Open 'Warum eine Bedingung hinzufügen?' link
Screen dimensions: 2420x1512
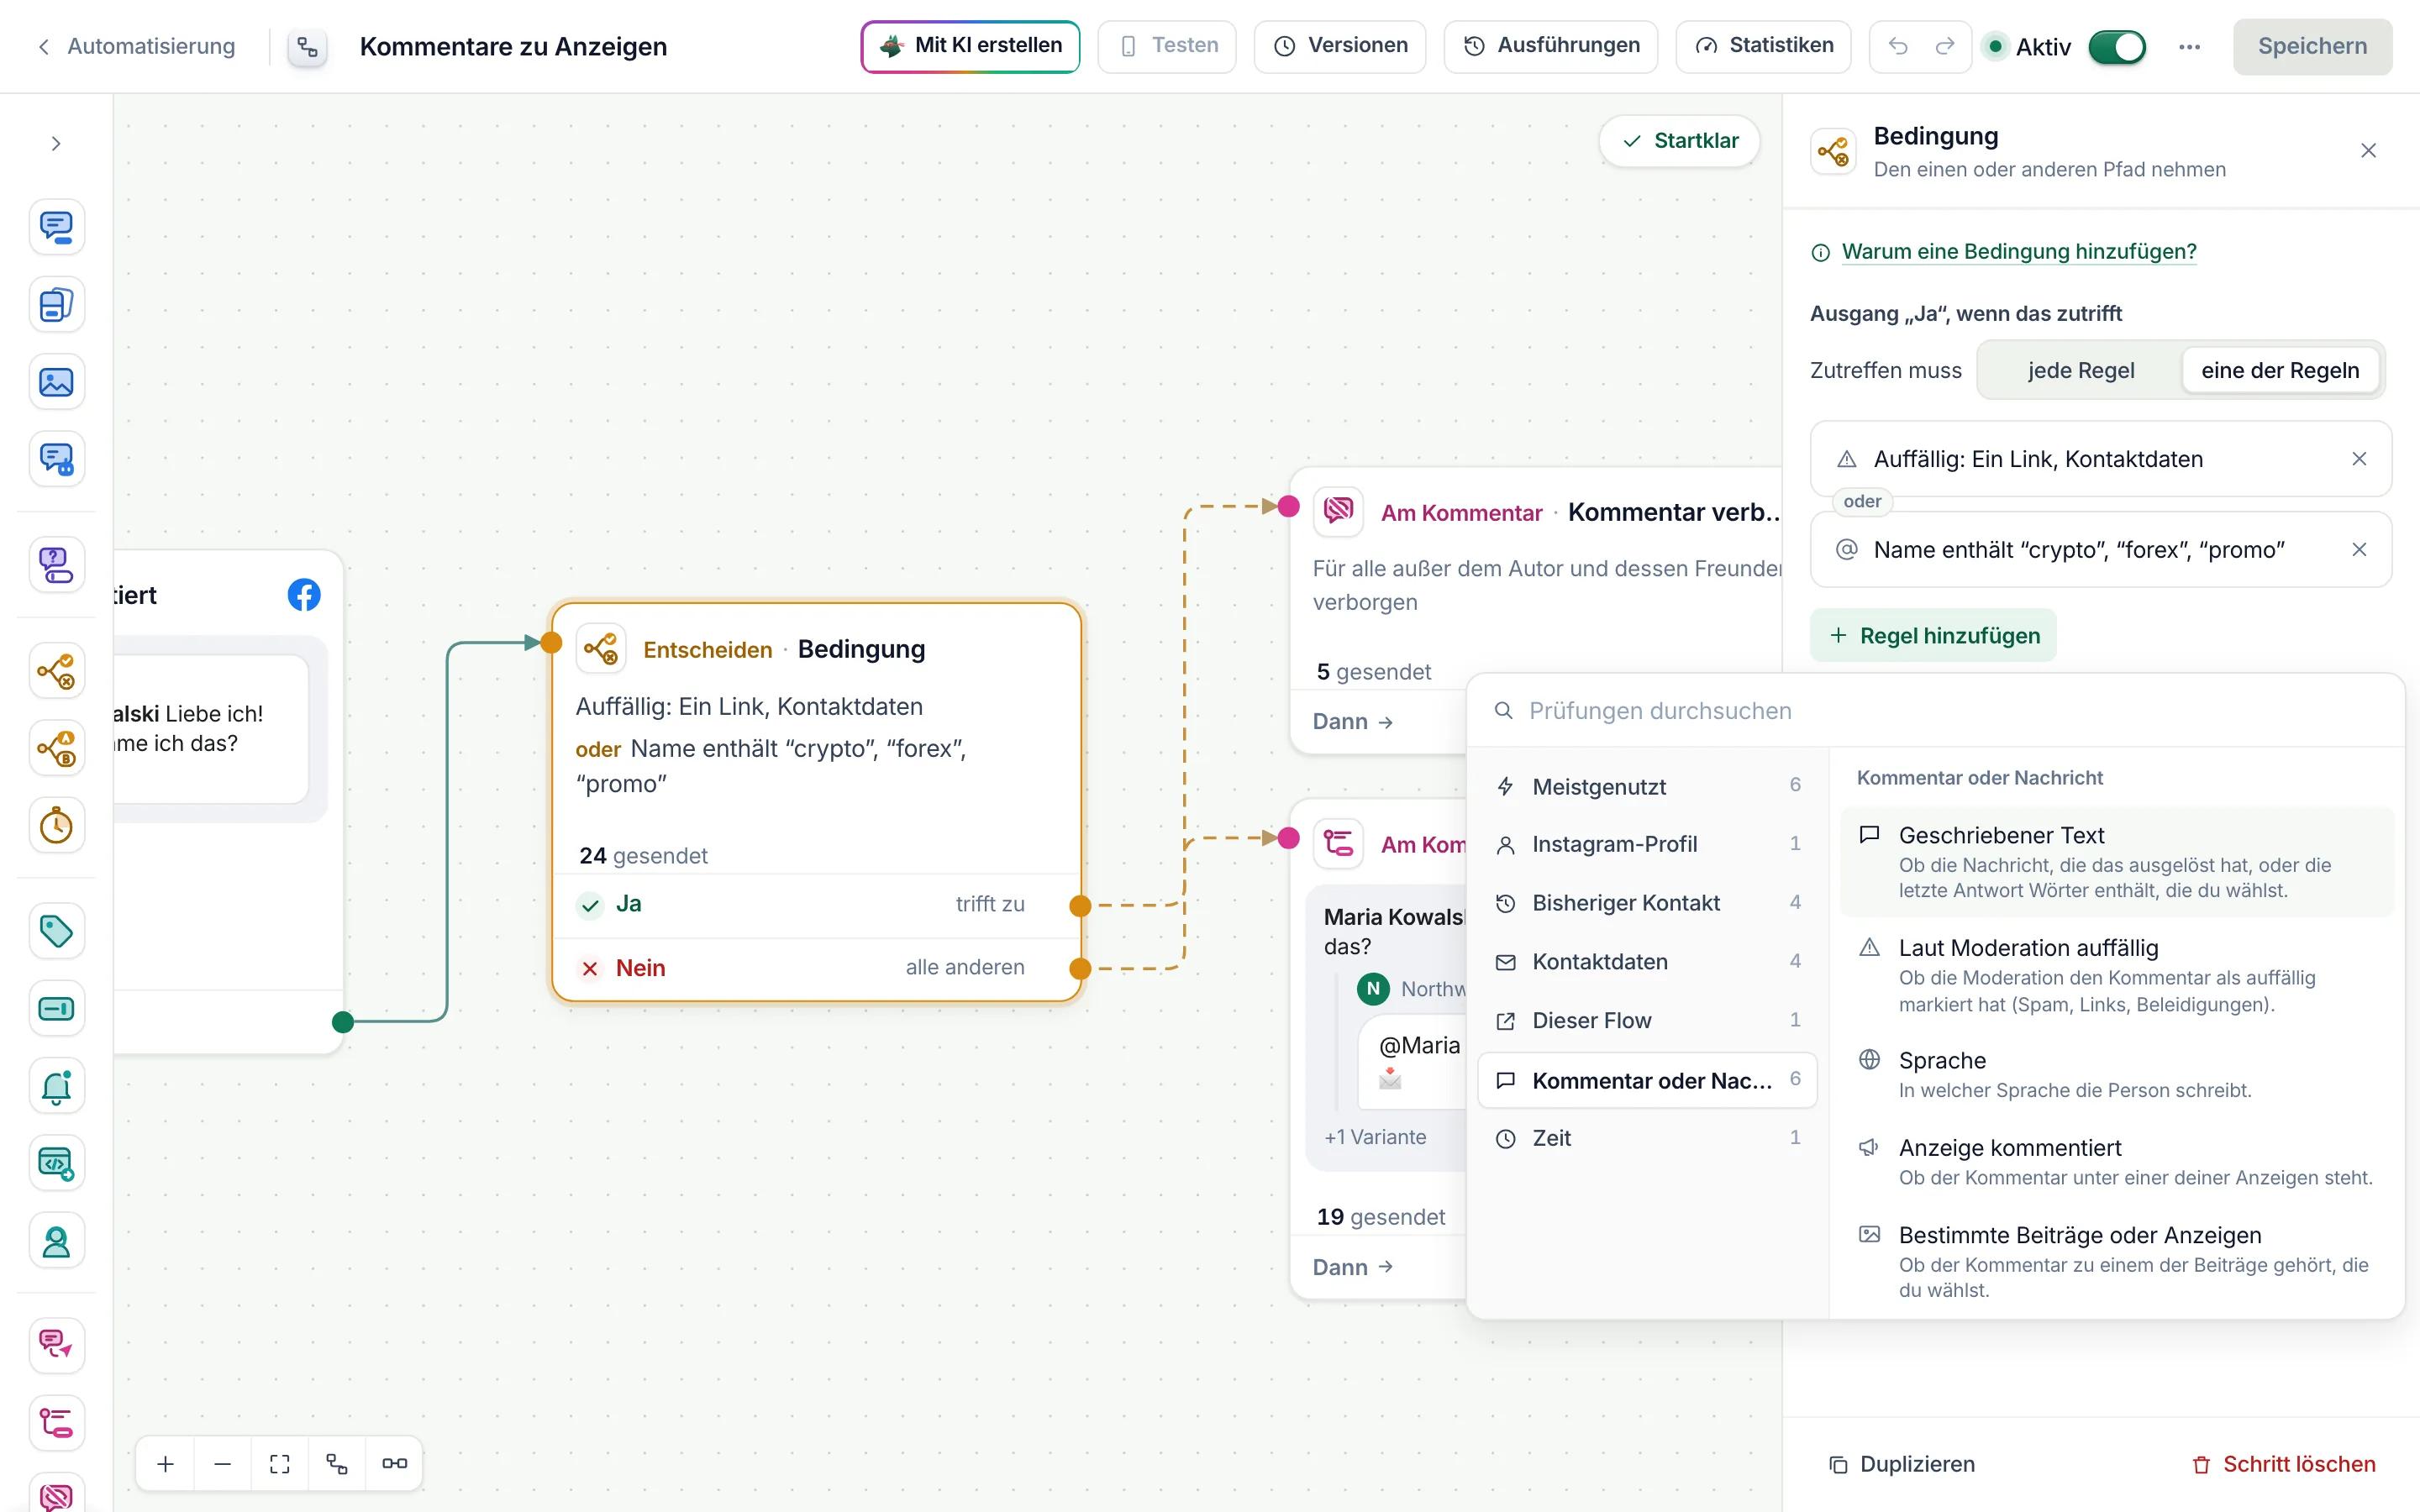pyautogui.click(x=2019, y=252)
